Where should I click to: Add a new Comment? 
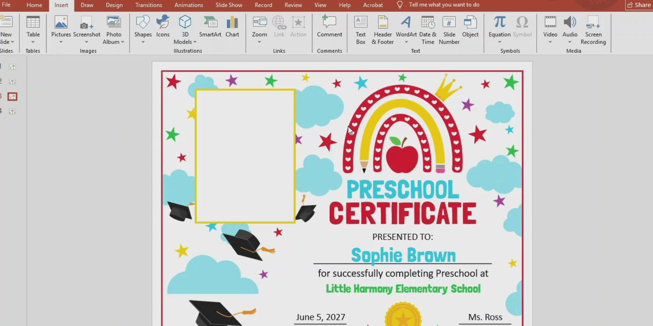pyautogui.click(x=329, y=27)
